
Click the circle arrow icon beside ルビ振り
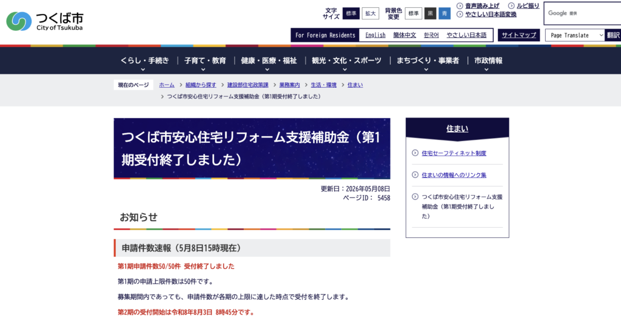point(511,5)
